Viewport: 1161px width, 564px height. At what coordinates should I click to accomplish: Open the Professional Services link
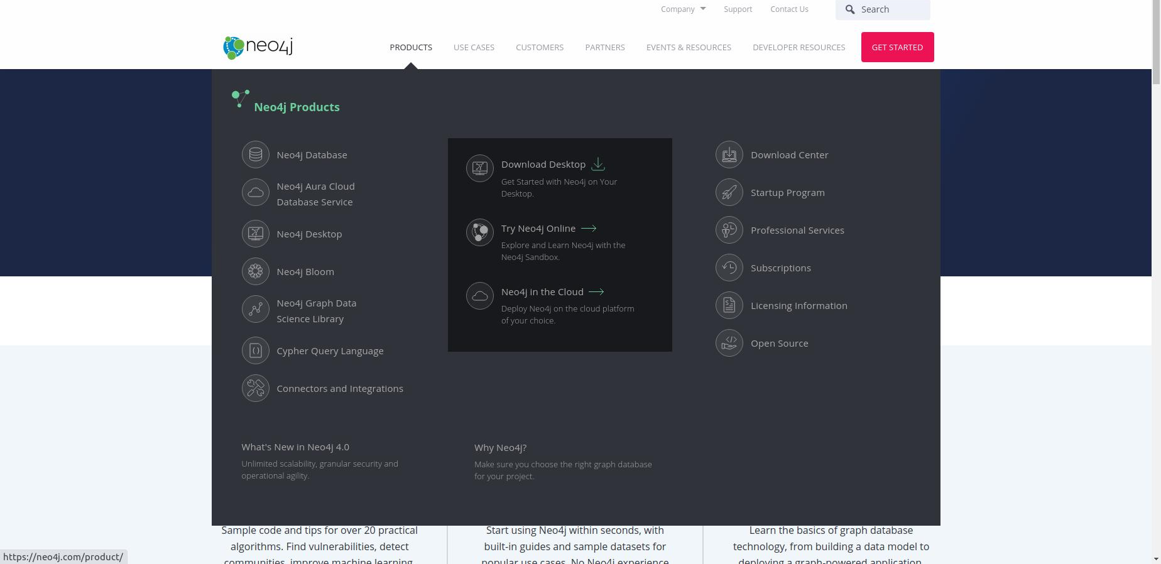797,230
